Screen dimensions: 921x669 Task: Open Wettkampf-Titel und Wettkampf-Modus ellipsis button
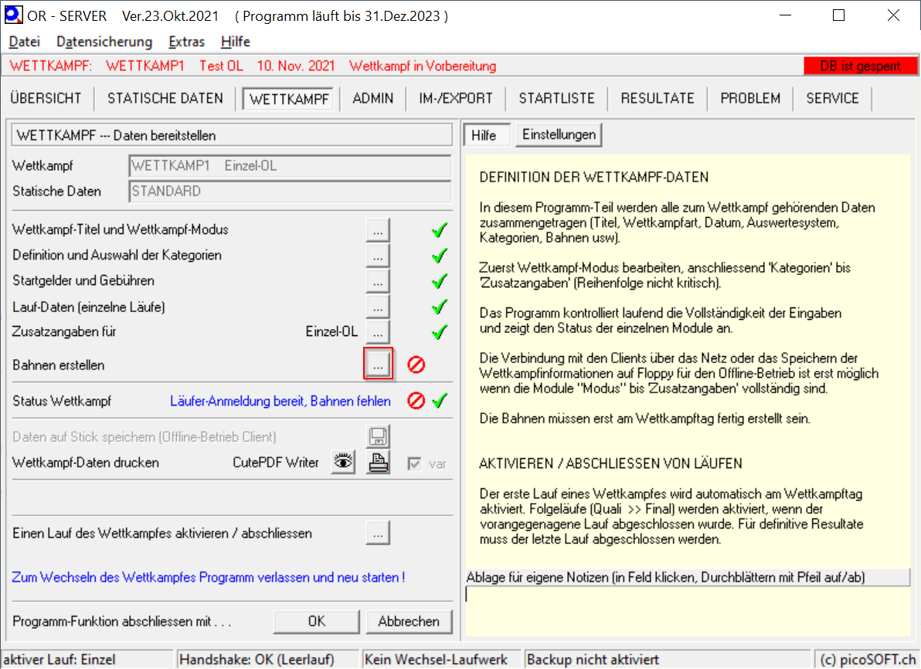[x=378, y=229]
